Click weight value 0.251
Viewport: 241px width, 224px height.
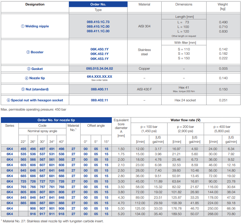(x=223, y=100)
